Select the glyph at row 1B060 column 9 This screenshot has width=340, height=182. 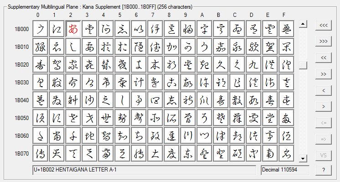188,135
